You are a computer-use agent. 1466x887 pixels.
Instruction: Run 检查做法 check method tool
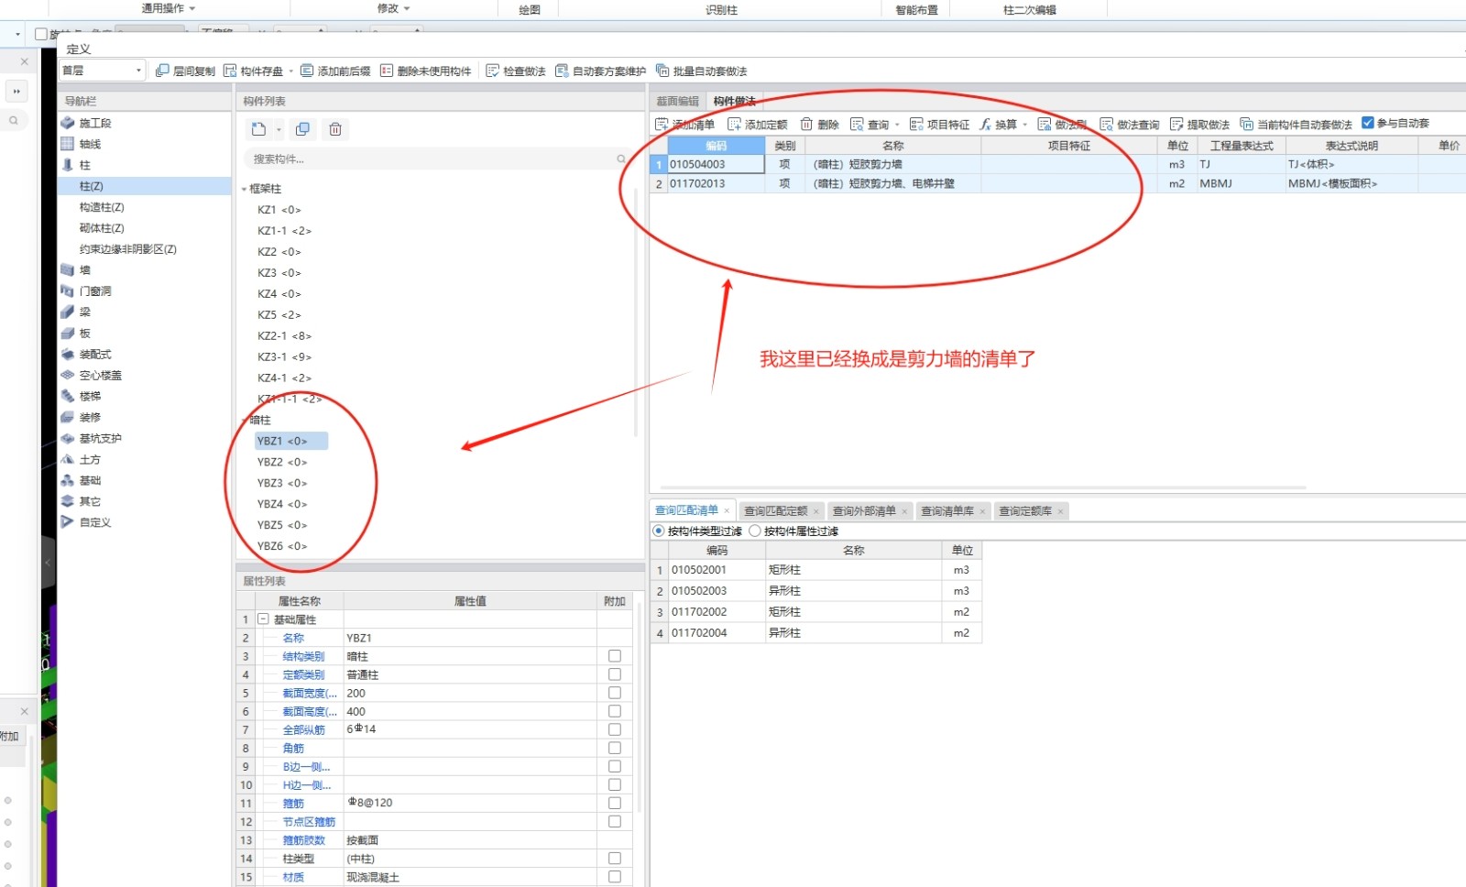(x=516, y=71)
